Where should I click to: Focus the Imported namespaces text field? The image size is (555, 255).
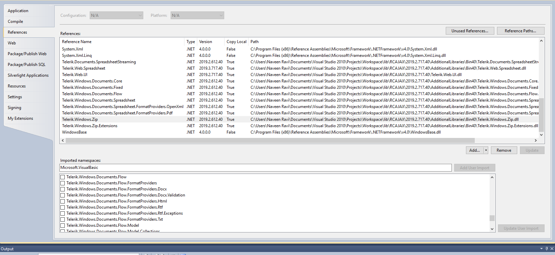click(x=256, y=168)
